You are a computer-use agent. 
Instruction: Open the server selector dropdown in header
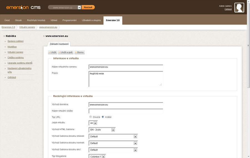point(79,7)
